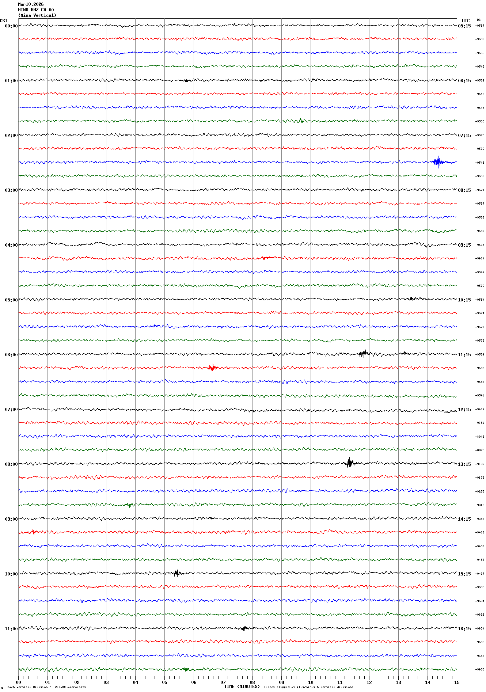Click the UTC timezone label
Screen dimensions: 486x692
pyautogui.click(x=466, y=21)
